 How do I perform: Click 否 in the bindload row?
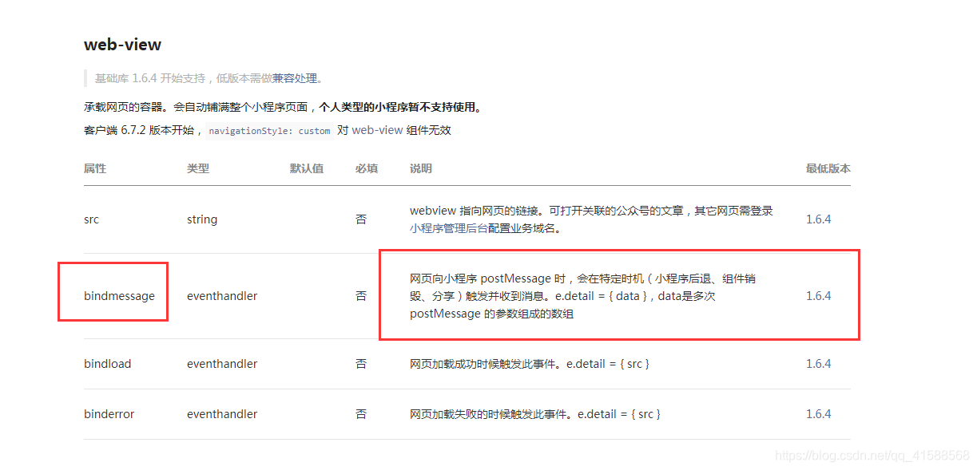[361, 364]
